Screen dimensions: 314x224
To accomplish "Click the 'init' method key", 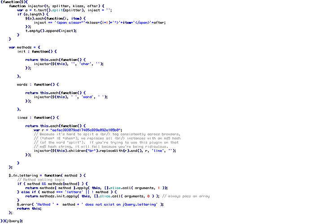I will [x=22, y=52].
